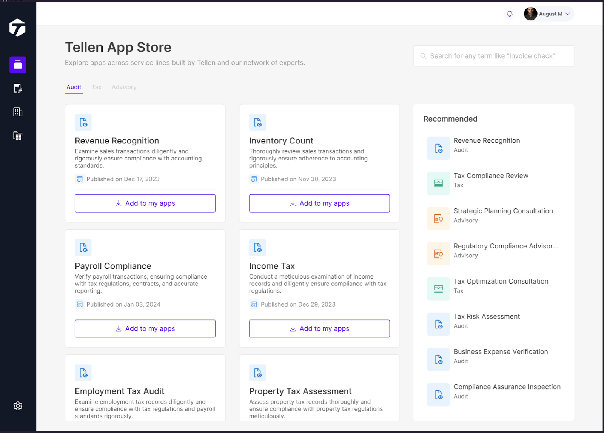Click publish icon beside Nov 30, 2023

[x=254, y=179]
